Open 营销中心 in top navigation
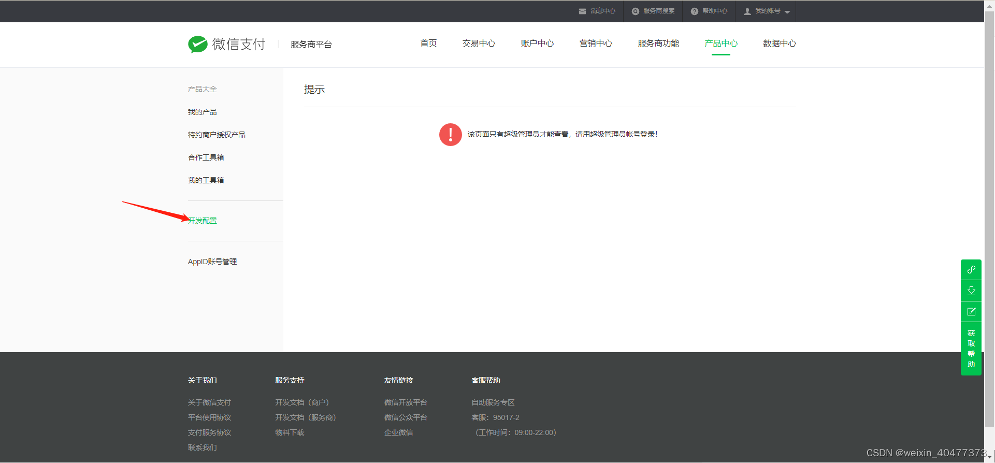995x463 pixels. coord(596,44)
